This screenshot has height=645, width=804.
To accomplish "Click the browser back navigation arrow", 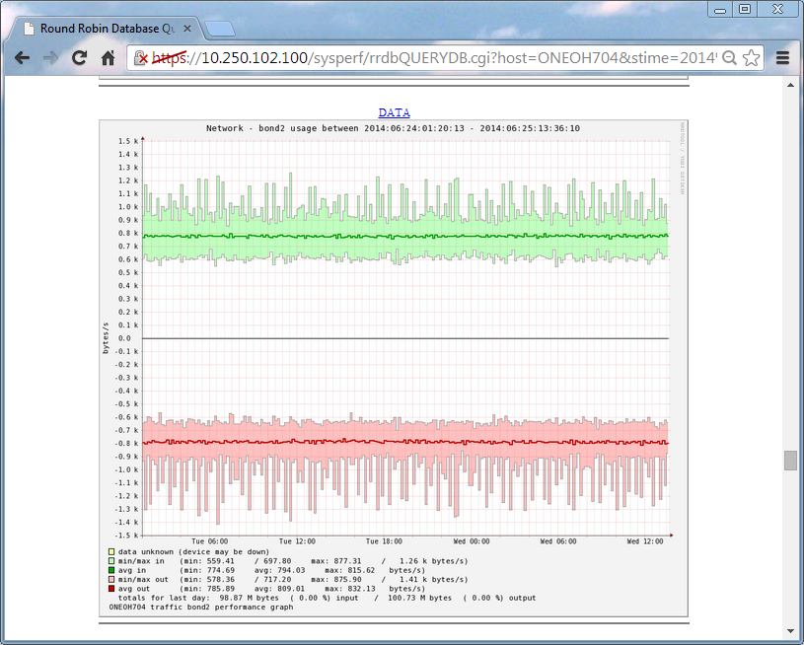I will click(22, 58).
